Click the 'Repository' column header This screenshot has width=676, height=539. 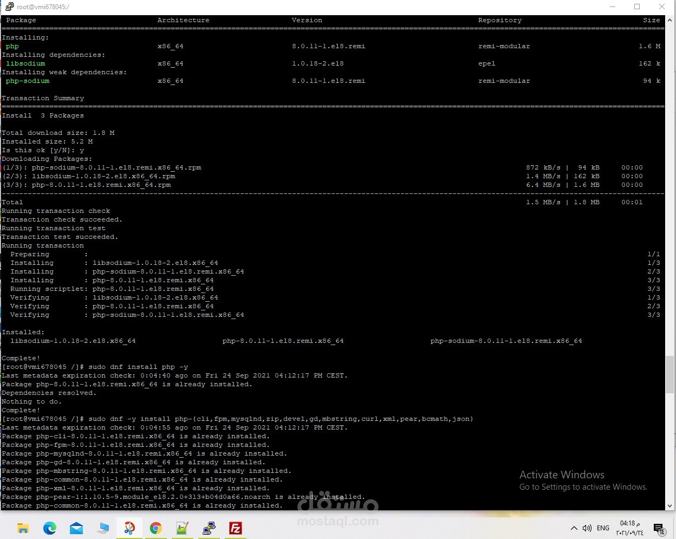500,20
